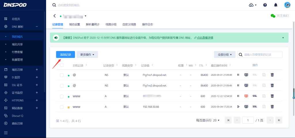Delete the 192.168.50.66 record with trash icon
Image resolution: width=295 pixels, height=138 pixels.
[272, 107]
